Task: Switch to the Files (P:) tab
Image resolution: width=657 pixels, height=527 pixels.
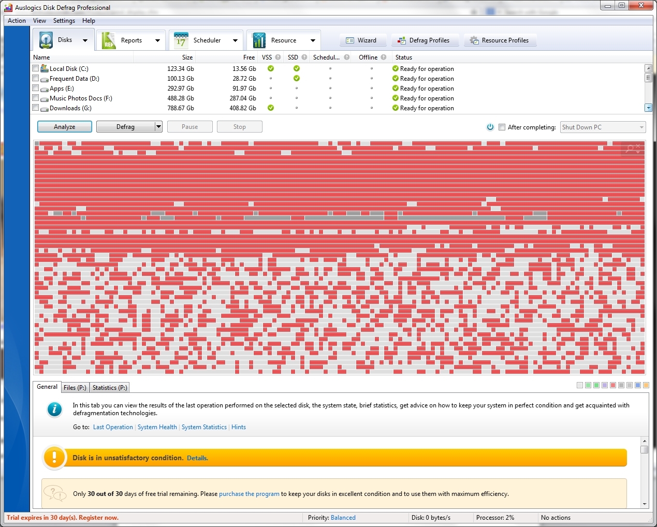Action: [x=75, y=388]
